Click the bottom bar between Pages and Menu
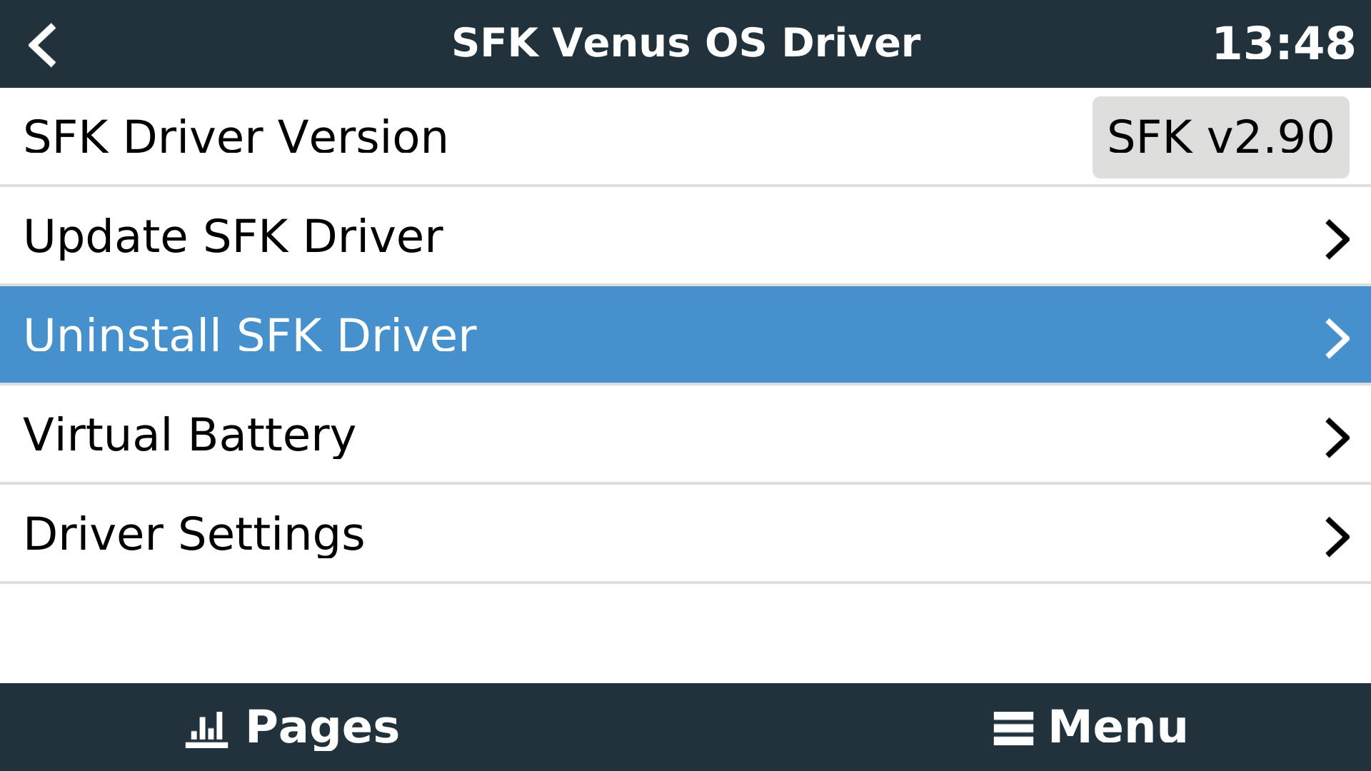The height and width of the screenshot is (771, 1371). [x=685, y=727]
